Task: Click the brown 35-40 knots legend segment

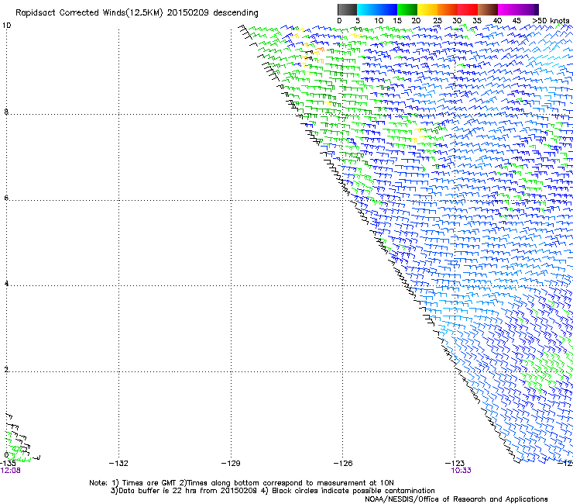Action: point(488,9)
